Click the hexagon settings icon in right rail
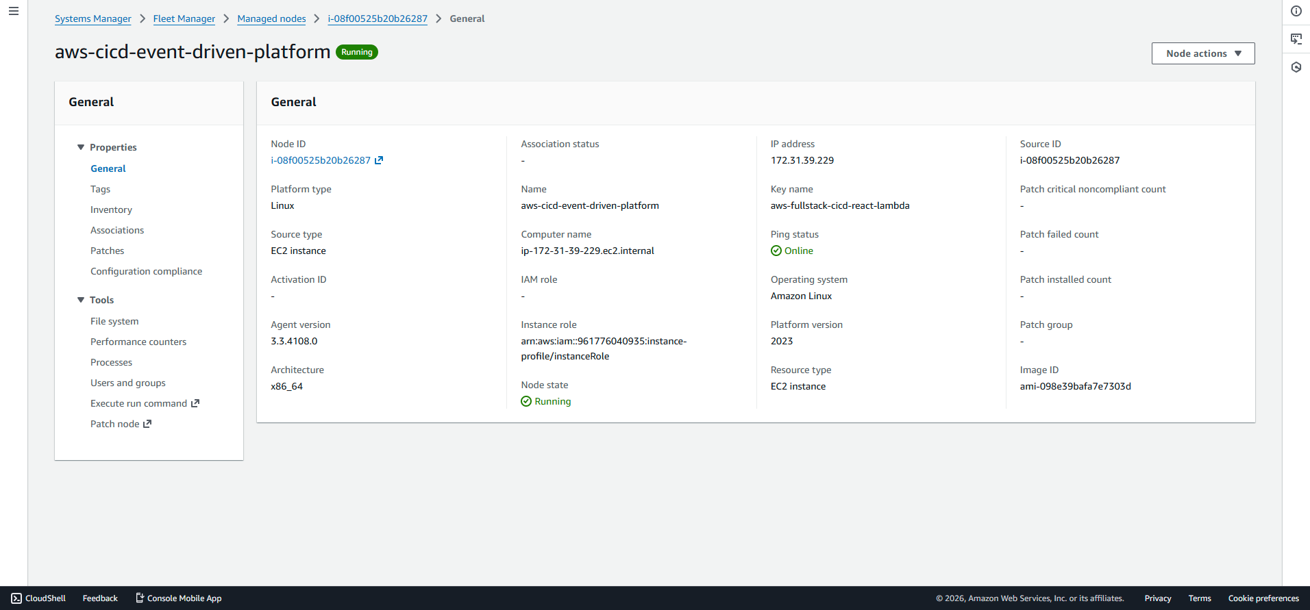The width and height of the screenshot is (1310, 610). coord(1296,67)
